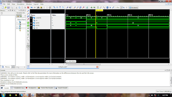Click the red break/stop icon in toolbar

(28, 8)
